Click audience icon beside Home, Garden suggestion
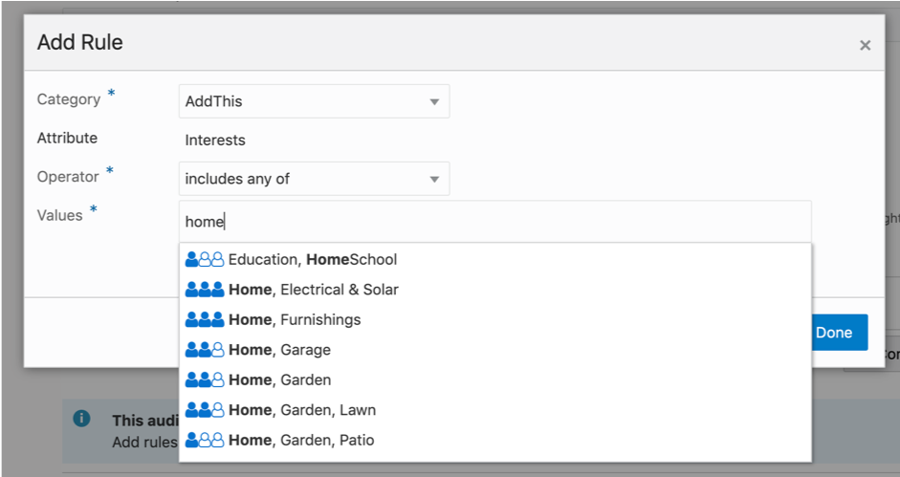This screenshot has width=900, height=477. tap(204, 379)
